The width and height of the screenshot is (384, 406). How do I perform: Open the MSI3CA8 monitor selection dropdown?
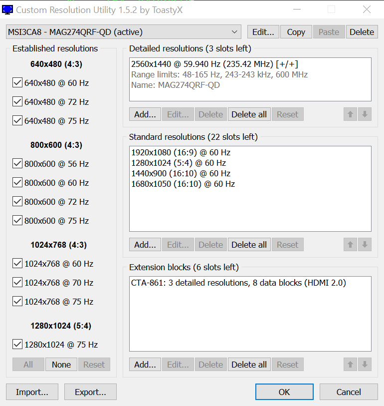[x=123, y=32]
